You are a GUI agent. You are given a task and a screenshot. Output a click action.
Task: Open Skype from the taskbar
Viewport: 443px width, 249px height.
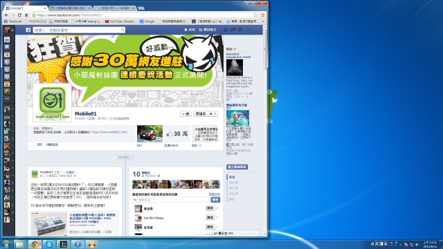(x=49, y=244)
